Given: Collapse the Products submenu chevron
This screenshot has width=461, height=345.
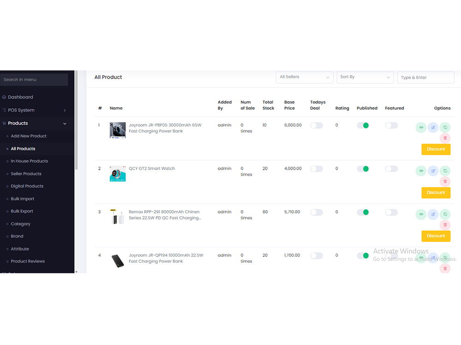Looking at the screenshot, I should 65,123.
